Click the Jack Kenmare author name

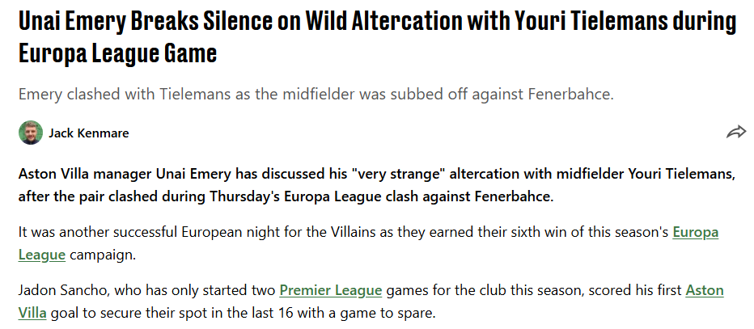click(89, 133)
